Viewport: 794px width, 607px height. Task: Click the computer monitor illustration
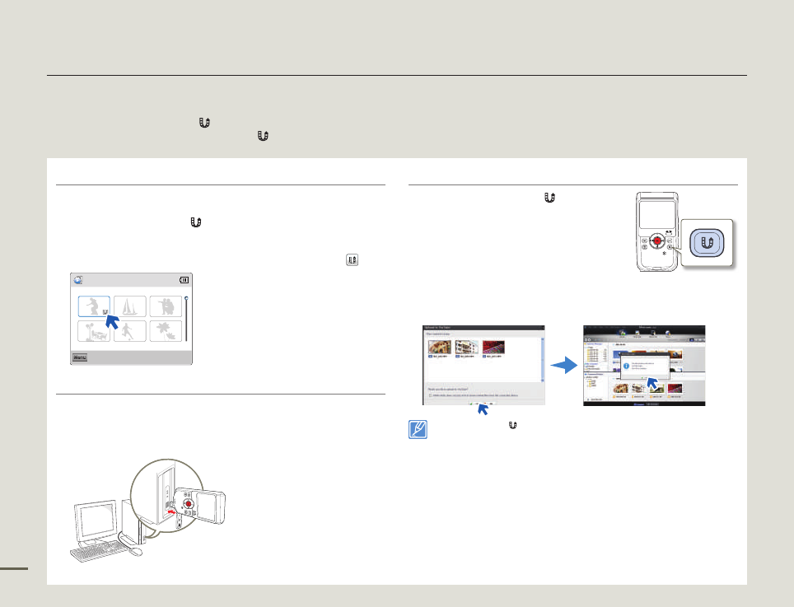98,519
